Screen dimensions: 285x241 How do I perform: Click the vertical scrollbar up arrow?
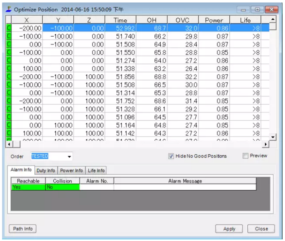(273, 19)
